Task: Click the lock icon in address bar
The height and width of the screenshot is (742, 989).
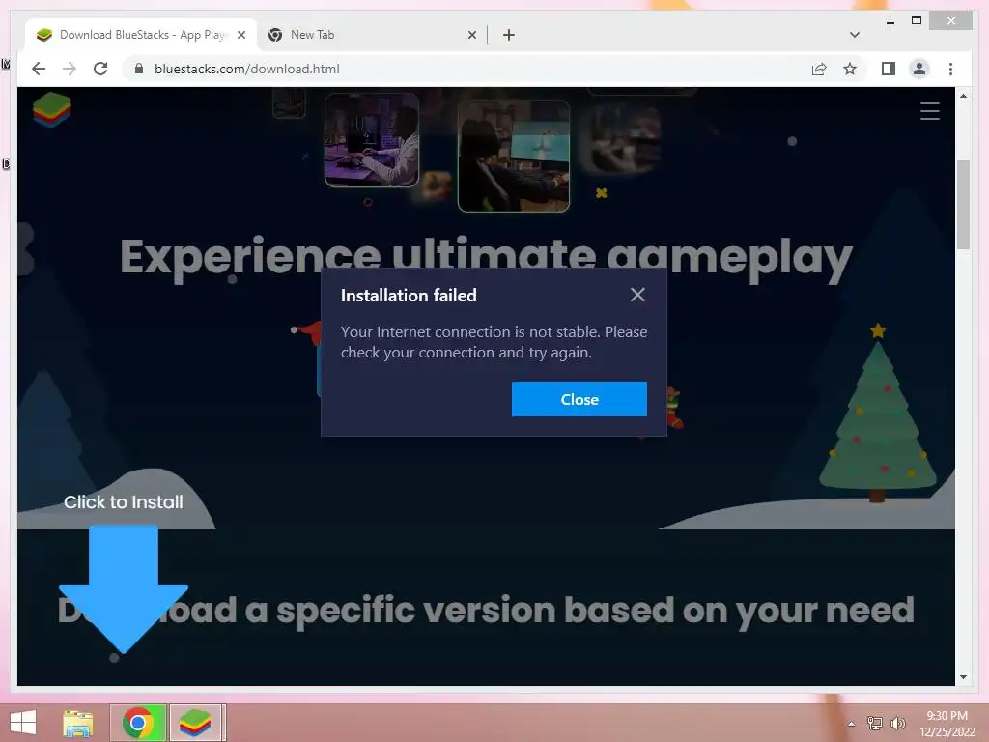Action: (x=139, y=69)
